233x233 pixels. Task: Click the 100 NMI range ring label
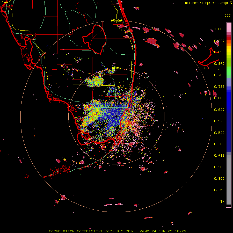click(116, 20)
